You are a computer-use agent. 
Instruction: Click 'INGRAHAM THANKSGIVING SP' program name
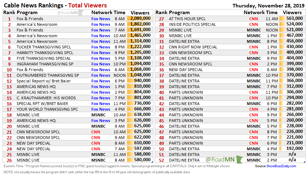[x=45, y=64]
